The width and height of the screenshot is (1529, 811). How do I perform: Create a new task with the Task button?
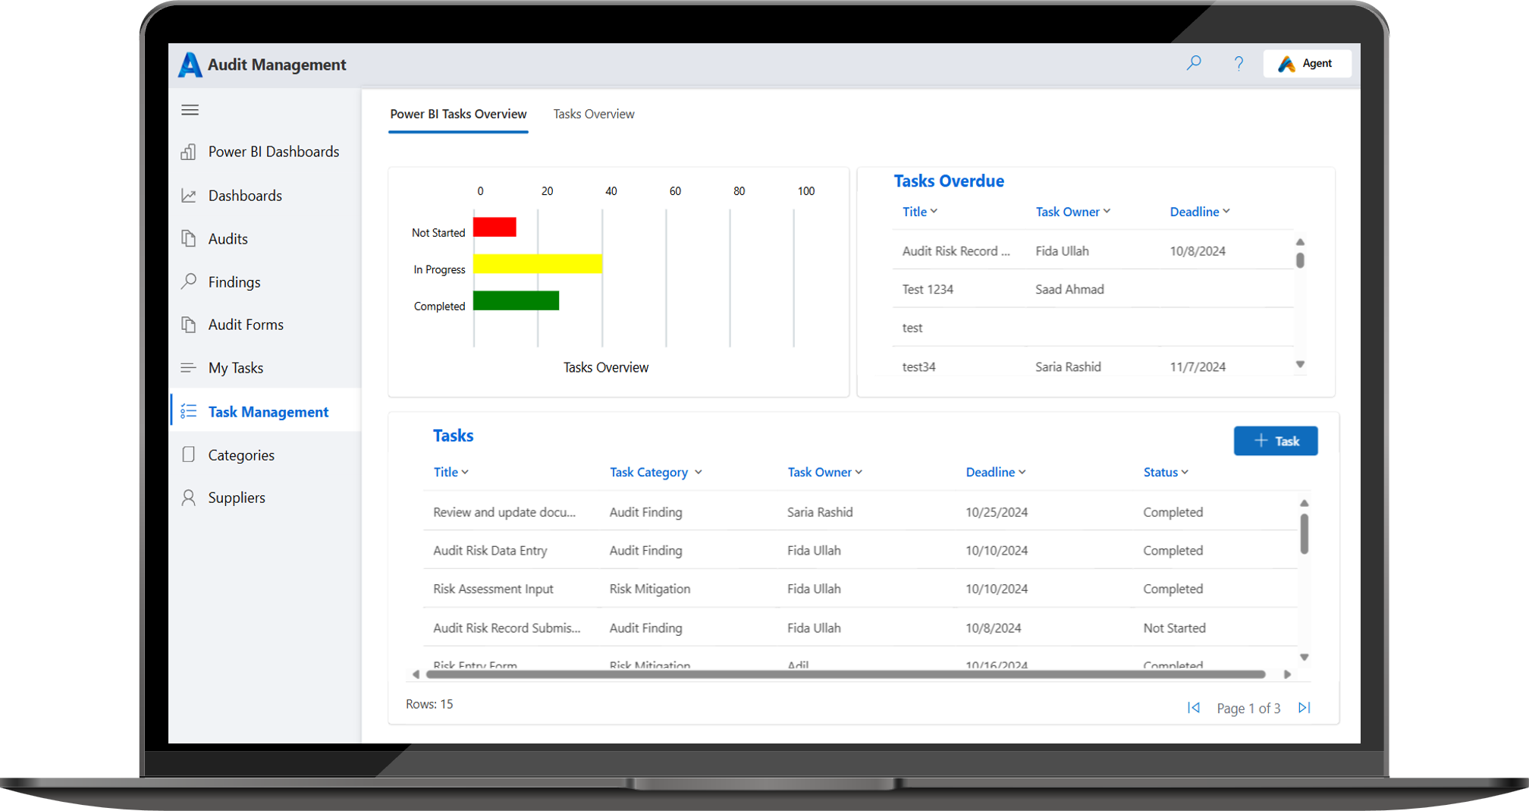pyautogui.click(x=1276, y=441)
